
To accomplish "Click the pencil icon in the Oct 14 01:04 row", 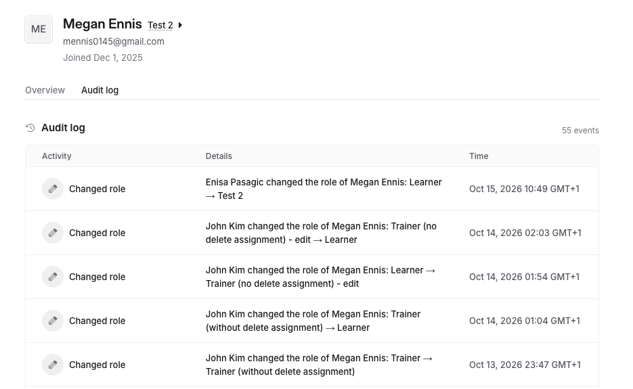I will (53, 321).
